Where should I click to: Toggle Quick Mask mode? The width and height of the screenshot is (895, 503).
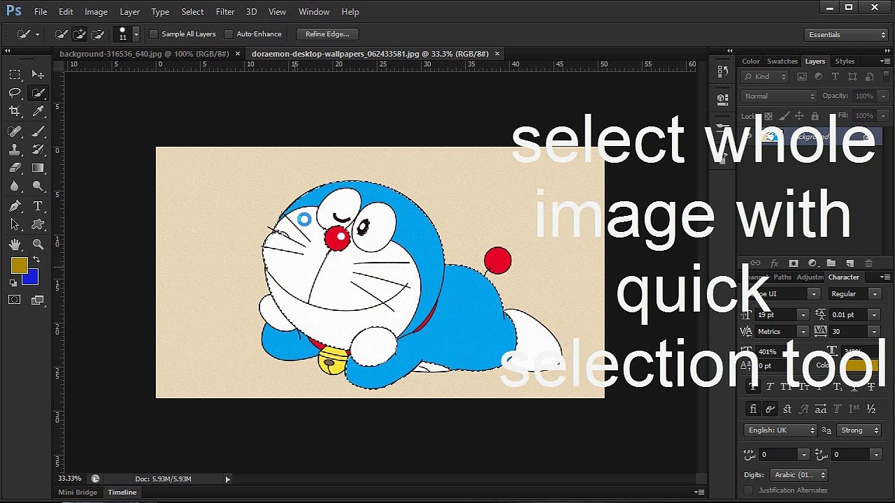(x=14, y=300)
